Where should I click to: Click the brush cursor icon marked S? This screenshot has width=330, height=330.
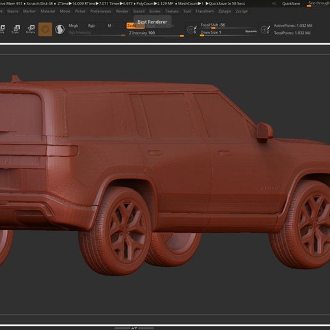192,29
